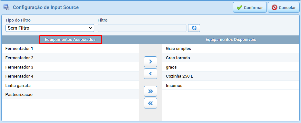Screen dimensions: 301x123
Task: Click the Equipamentos Associados column header
Action: pos(70,40)
